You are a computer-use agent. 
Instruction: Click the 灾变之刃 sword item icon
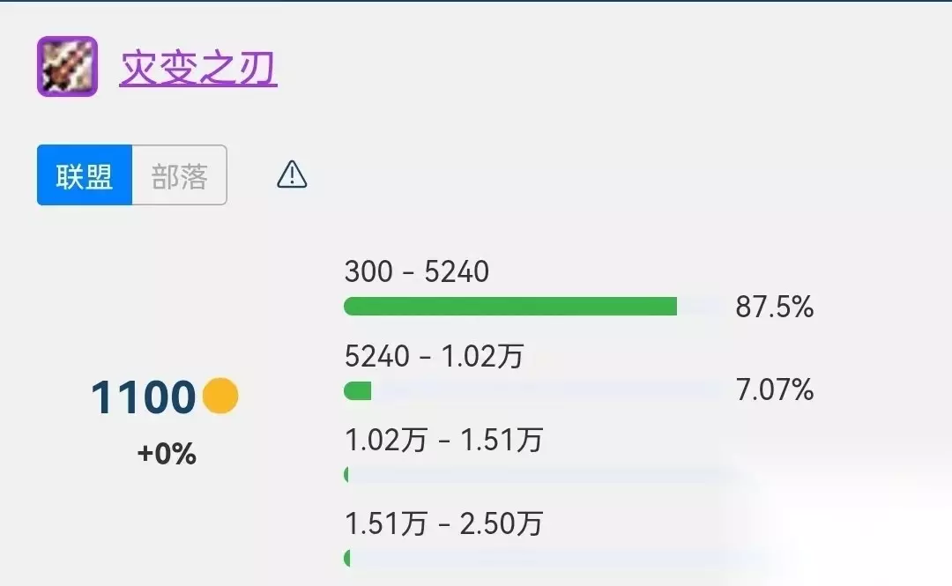pyautogui.click(x=67, y=67)
